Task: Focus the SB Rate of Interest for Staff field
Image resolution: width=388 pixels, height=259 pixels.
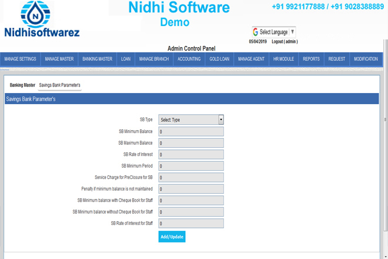Action: click(x=191, y=223)
